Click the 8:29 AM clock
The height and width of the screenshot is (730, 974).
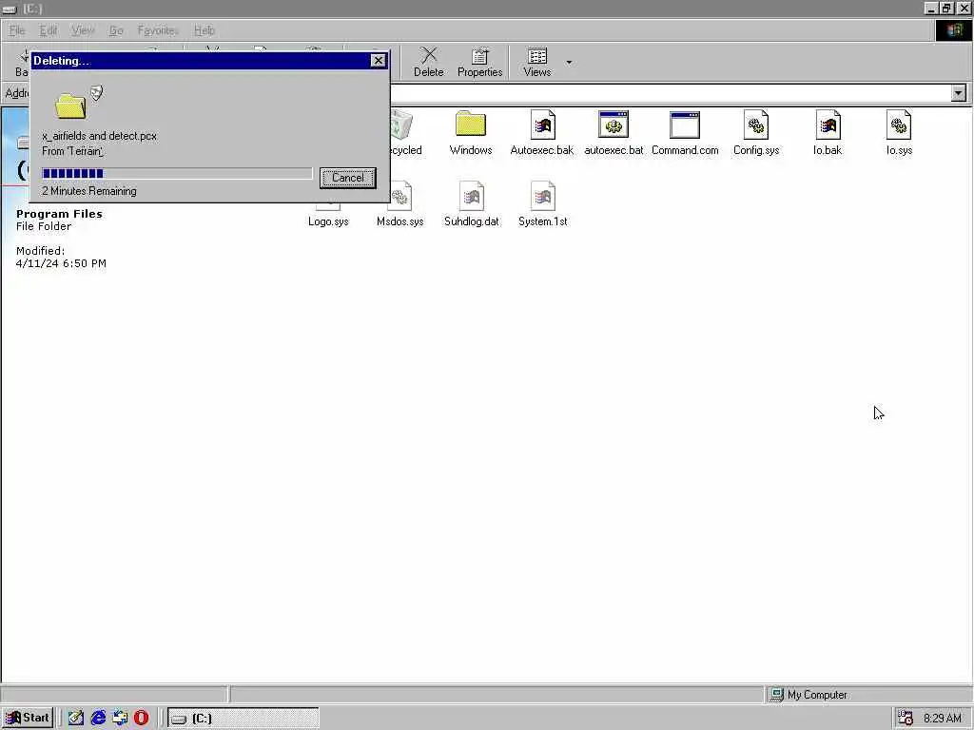tap(943, 719)
